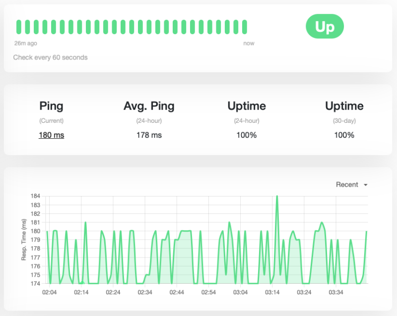The height and width of the screenshot is (316, 397).
Task: Click the green Up status badge
Action: pyautogui.click(x=324, y=27)
